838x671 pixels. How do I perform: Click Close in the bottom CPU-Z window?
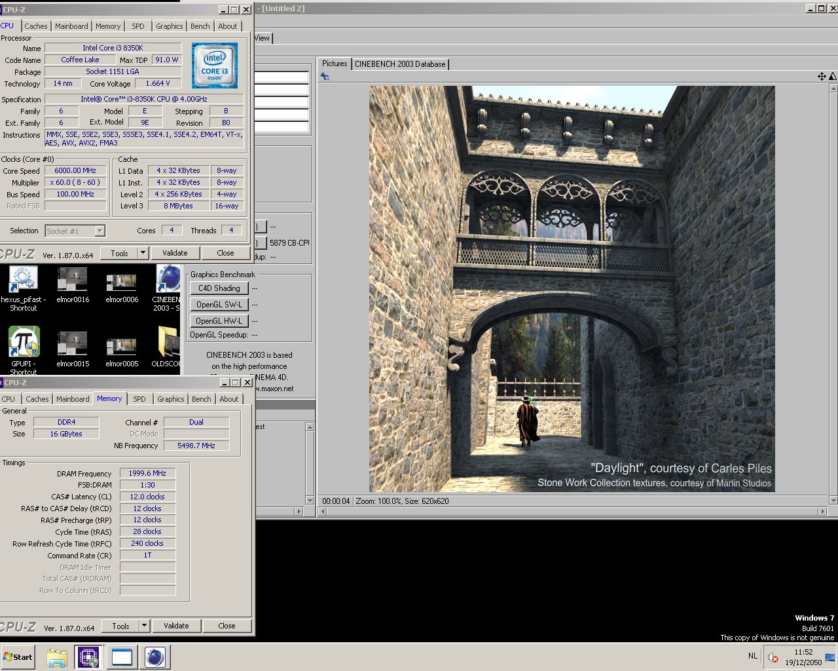227,626
